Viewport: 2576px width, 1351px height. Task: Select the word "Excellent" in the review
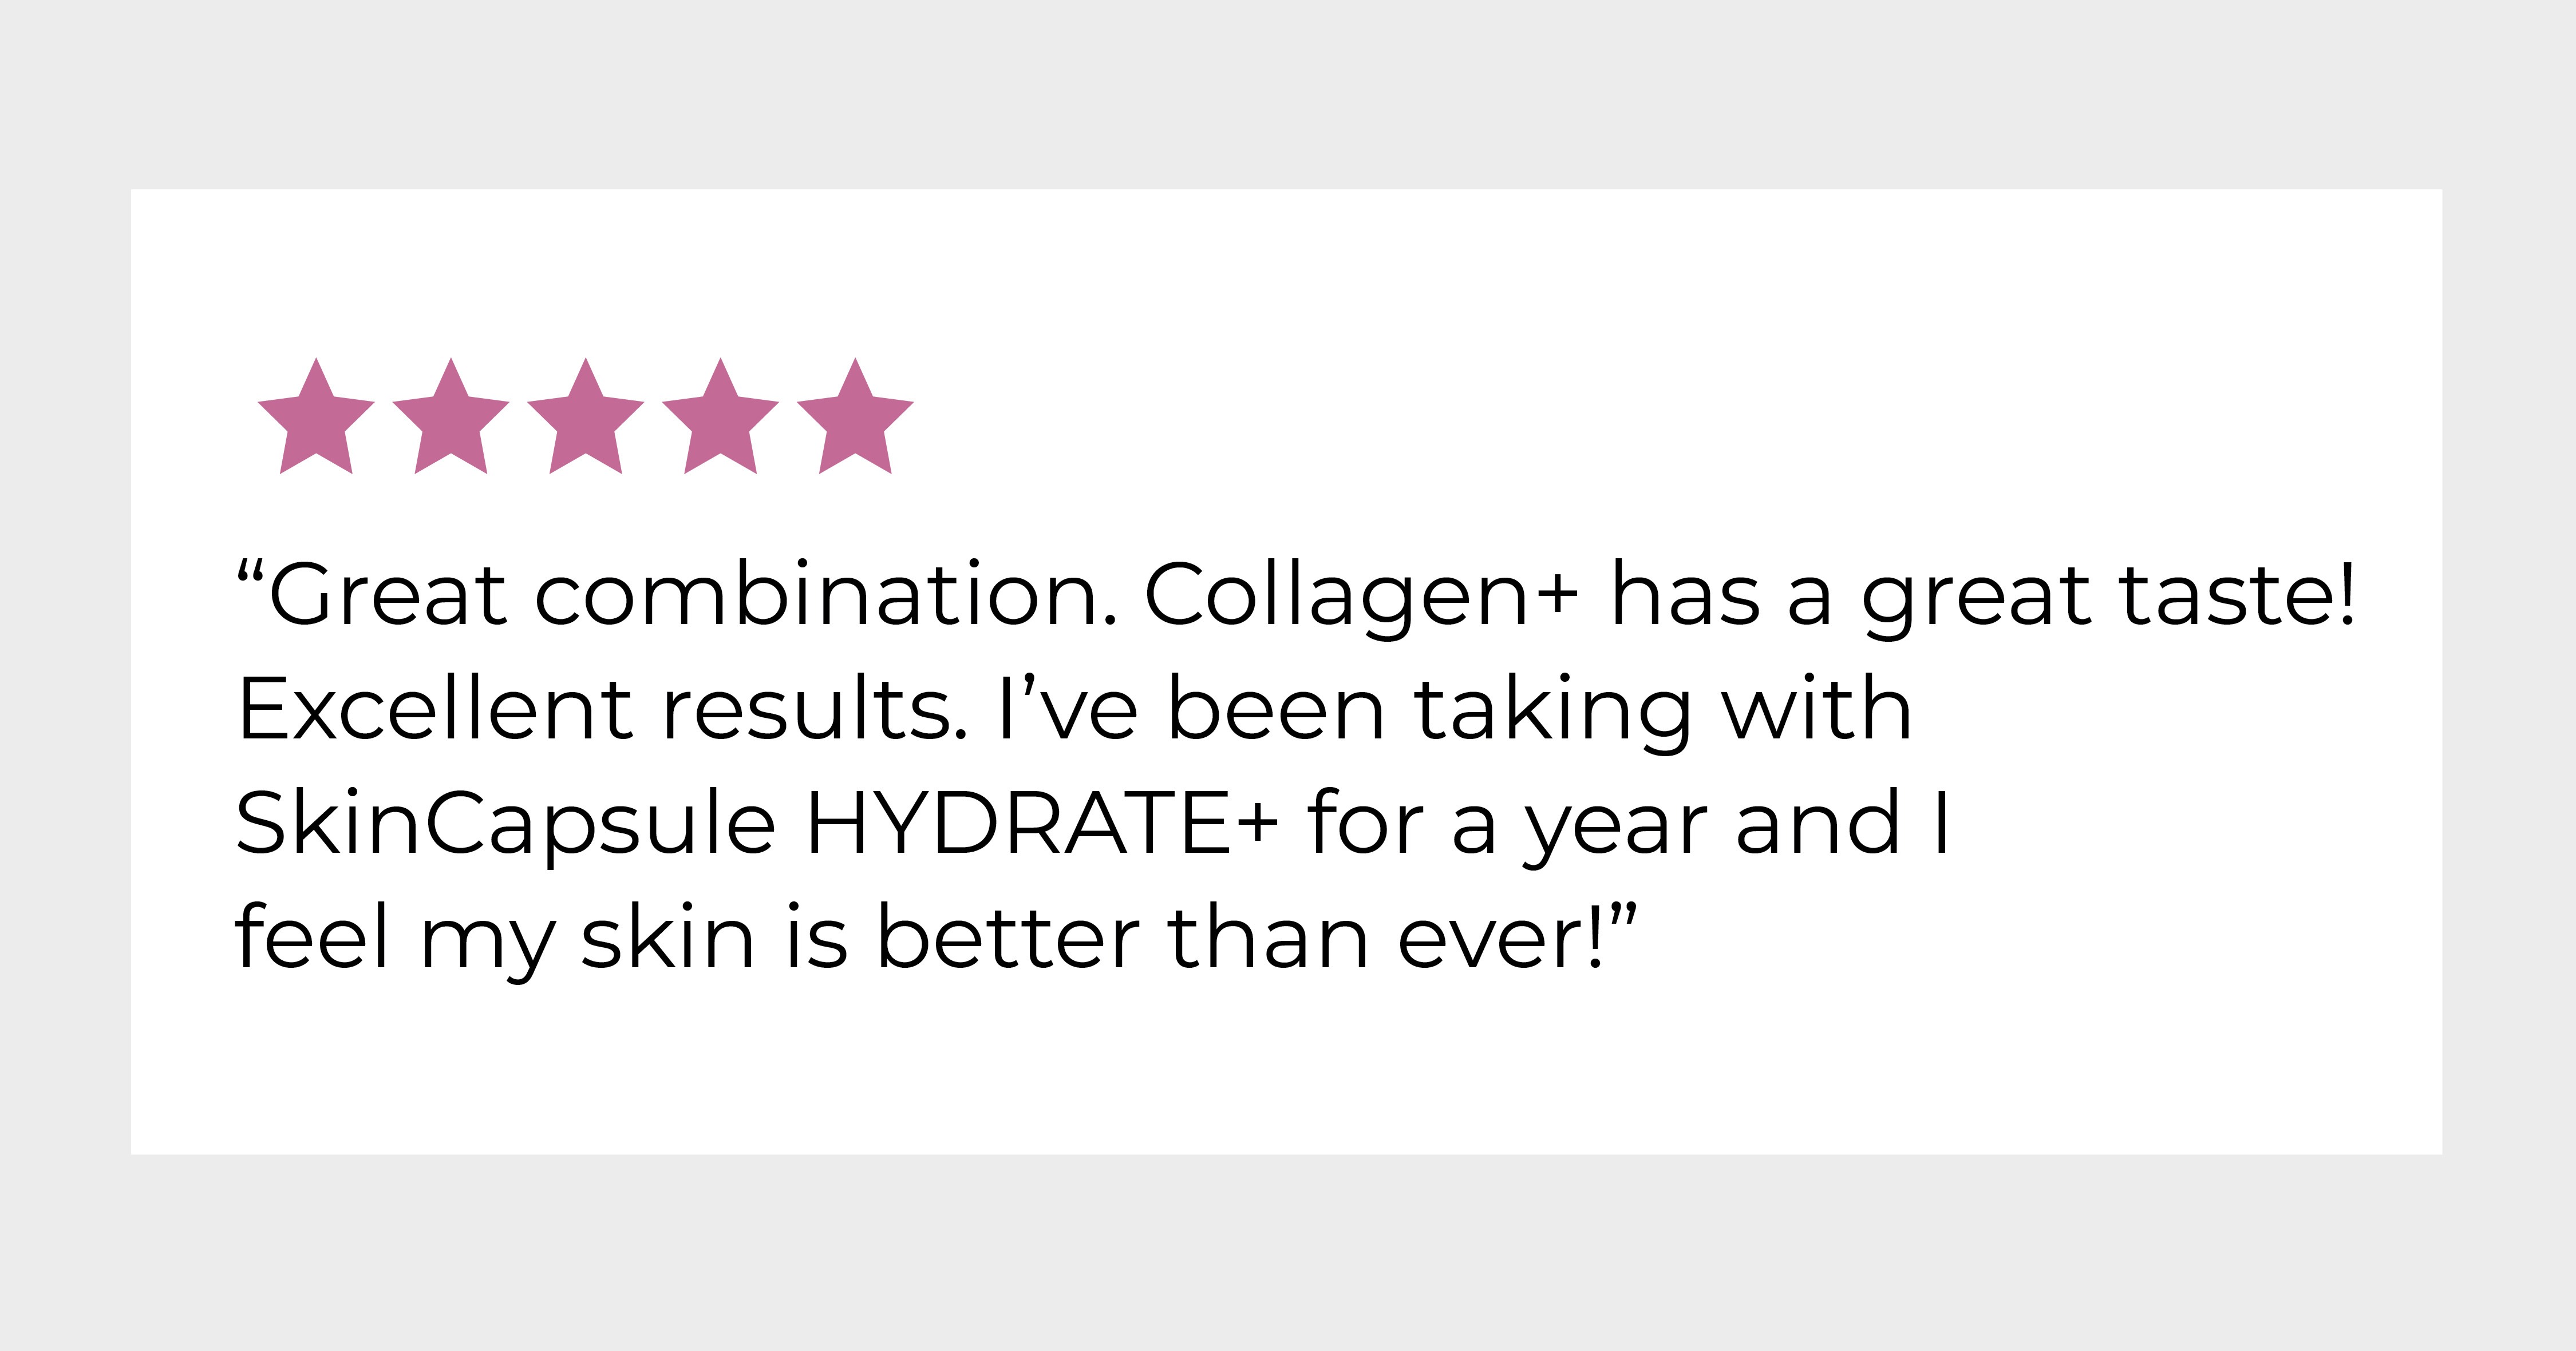click(436, 709)
